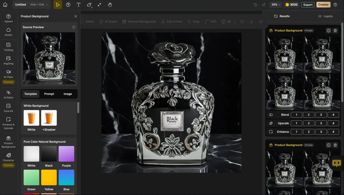Click the template panel scrollbar
Screen dimensions: 344x195
78,108
